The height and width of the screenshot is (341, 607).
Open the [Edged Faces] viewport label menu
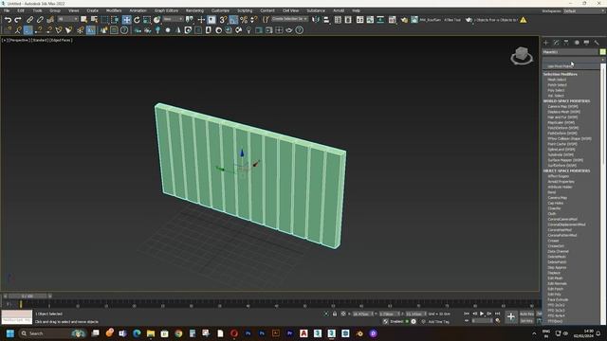(x=61, y=40)
